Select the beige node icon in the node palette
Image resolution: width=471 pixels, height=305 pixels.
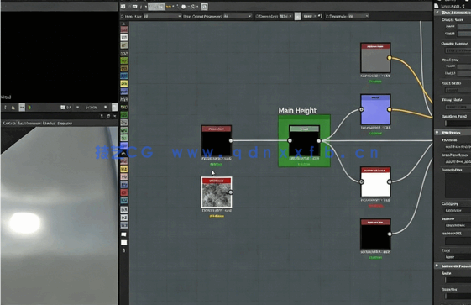tap(123, 45)
